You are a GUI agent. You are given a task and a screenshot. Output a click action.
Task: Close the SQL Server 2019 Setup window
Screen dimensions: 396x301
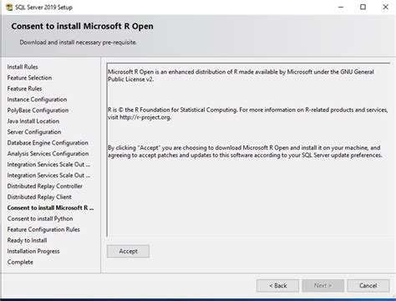385,8
